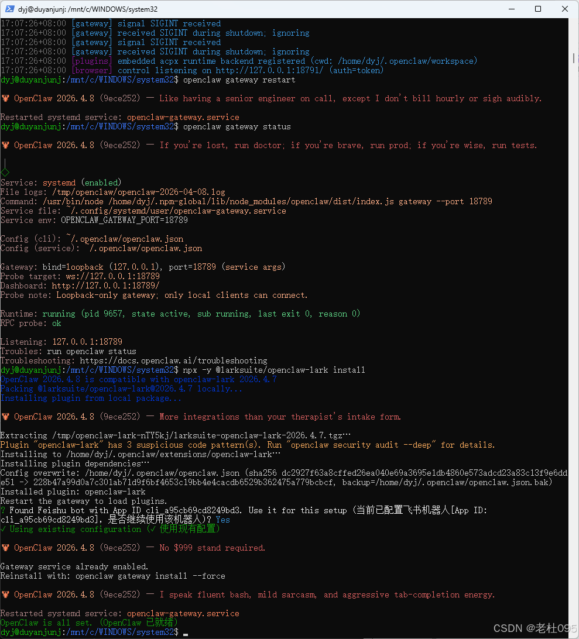The image size is (579, 639).
Task: Click the 'Command: /usr/bin/node' line
Action: 246,201
